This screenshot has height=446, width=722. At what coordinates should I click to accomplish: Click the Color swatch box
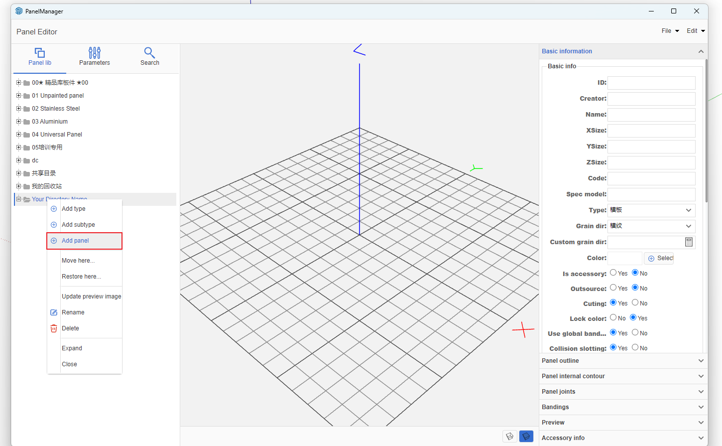[x=624, y=258]
